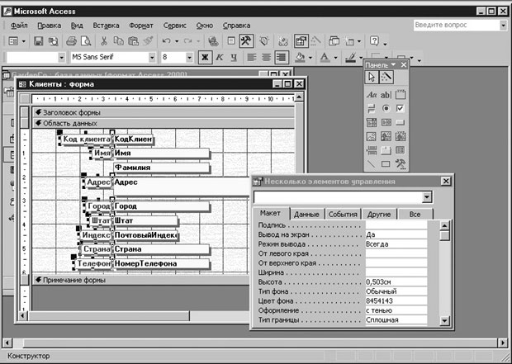Set right text alignment

(x=281, y=58)
